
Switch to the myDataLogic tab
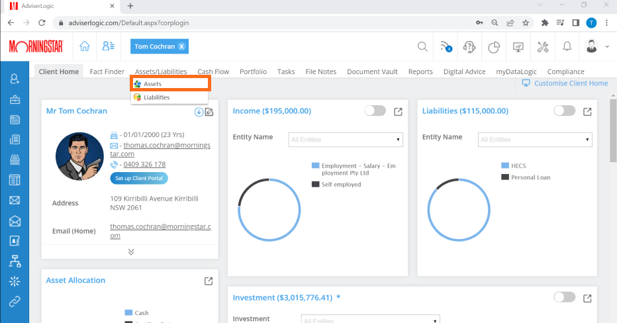[516, 71]
